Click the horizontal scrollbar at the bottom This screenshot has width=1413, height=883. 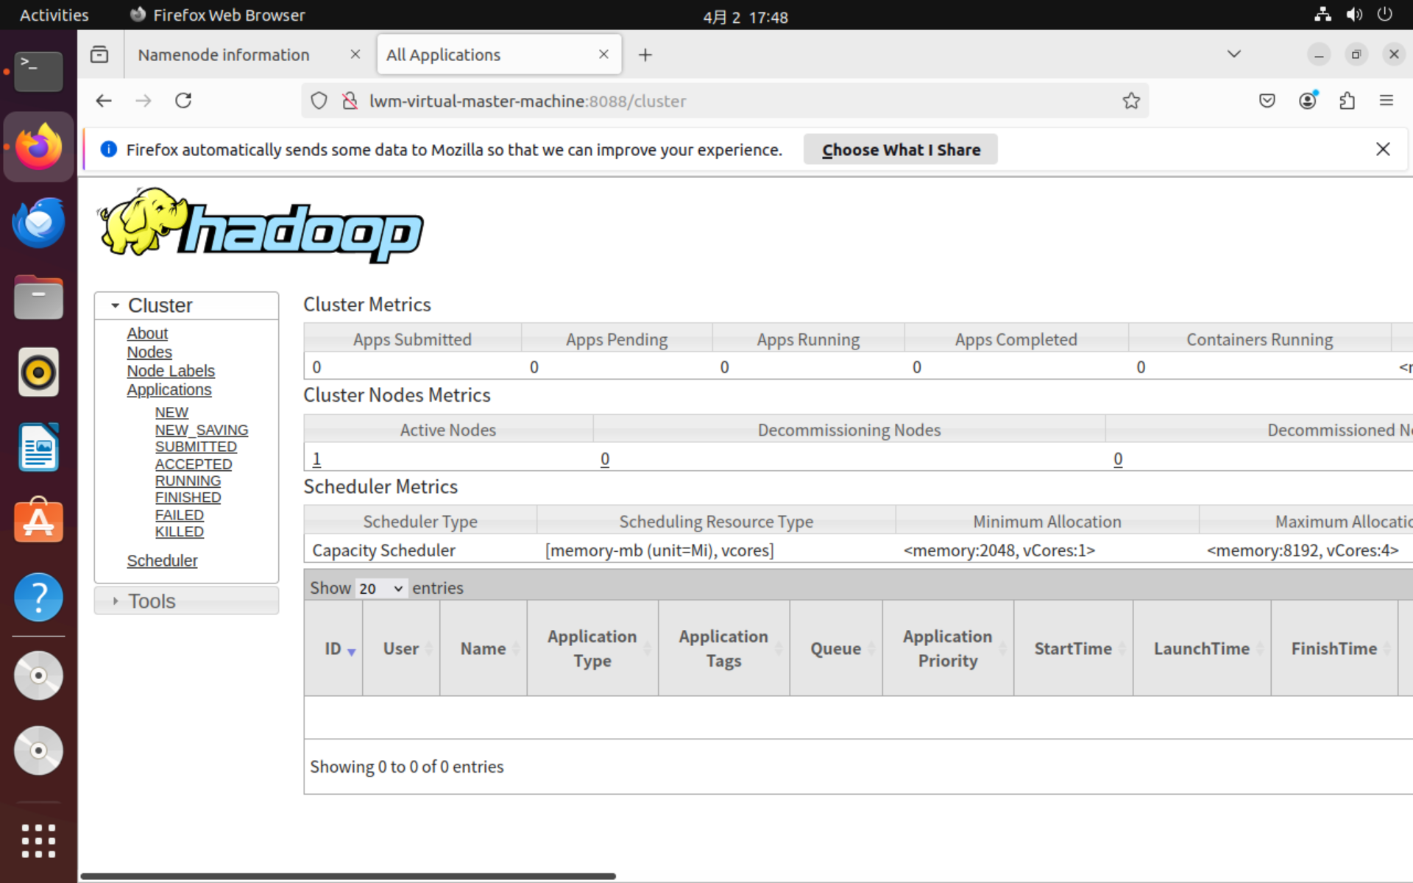[x=350, y=876]
